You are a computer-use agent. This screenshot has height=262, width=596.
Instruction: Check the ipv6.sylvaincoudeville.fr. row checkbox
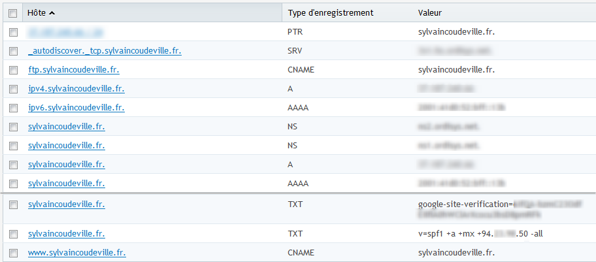[x=13, y=108]
